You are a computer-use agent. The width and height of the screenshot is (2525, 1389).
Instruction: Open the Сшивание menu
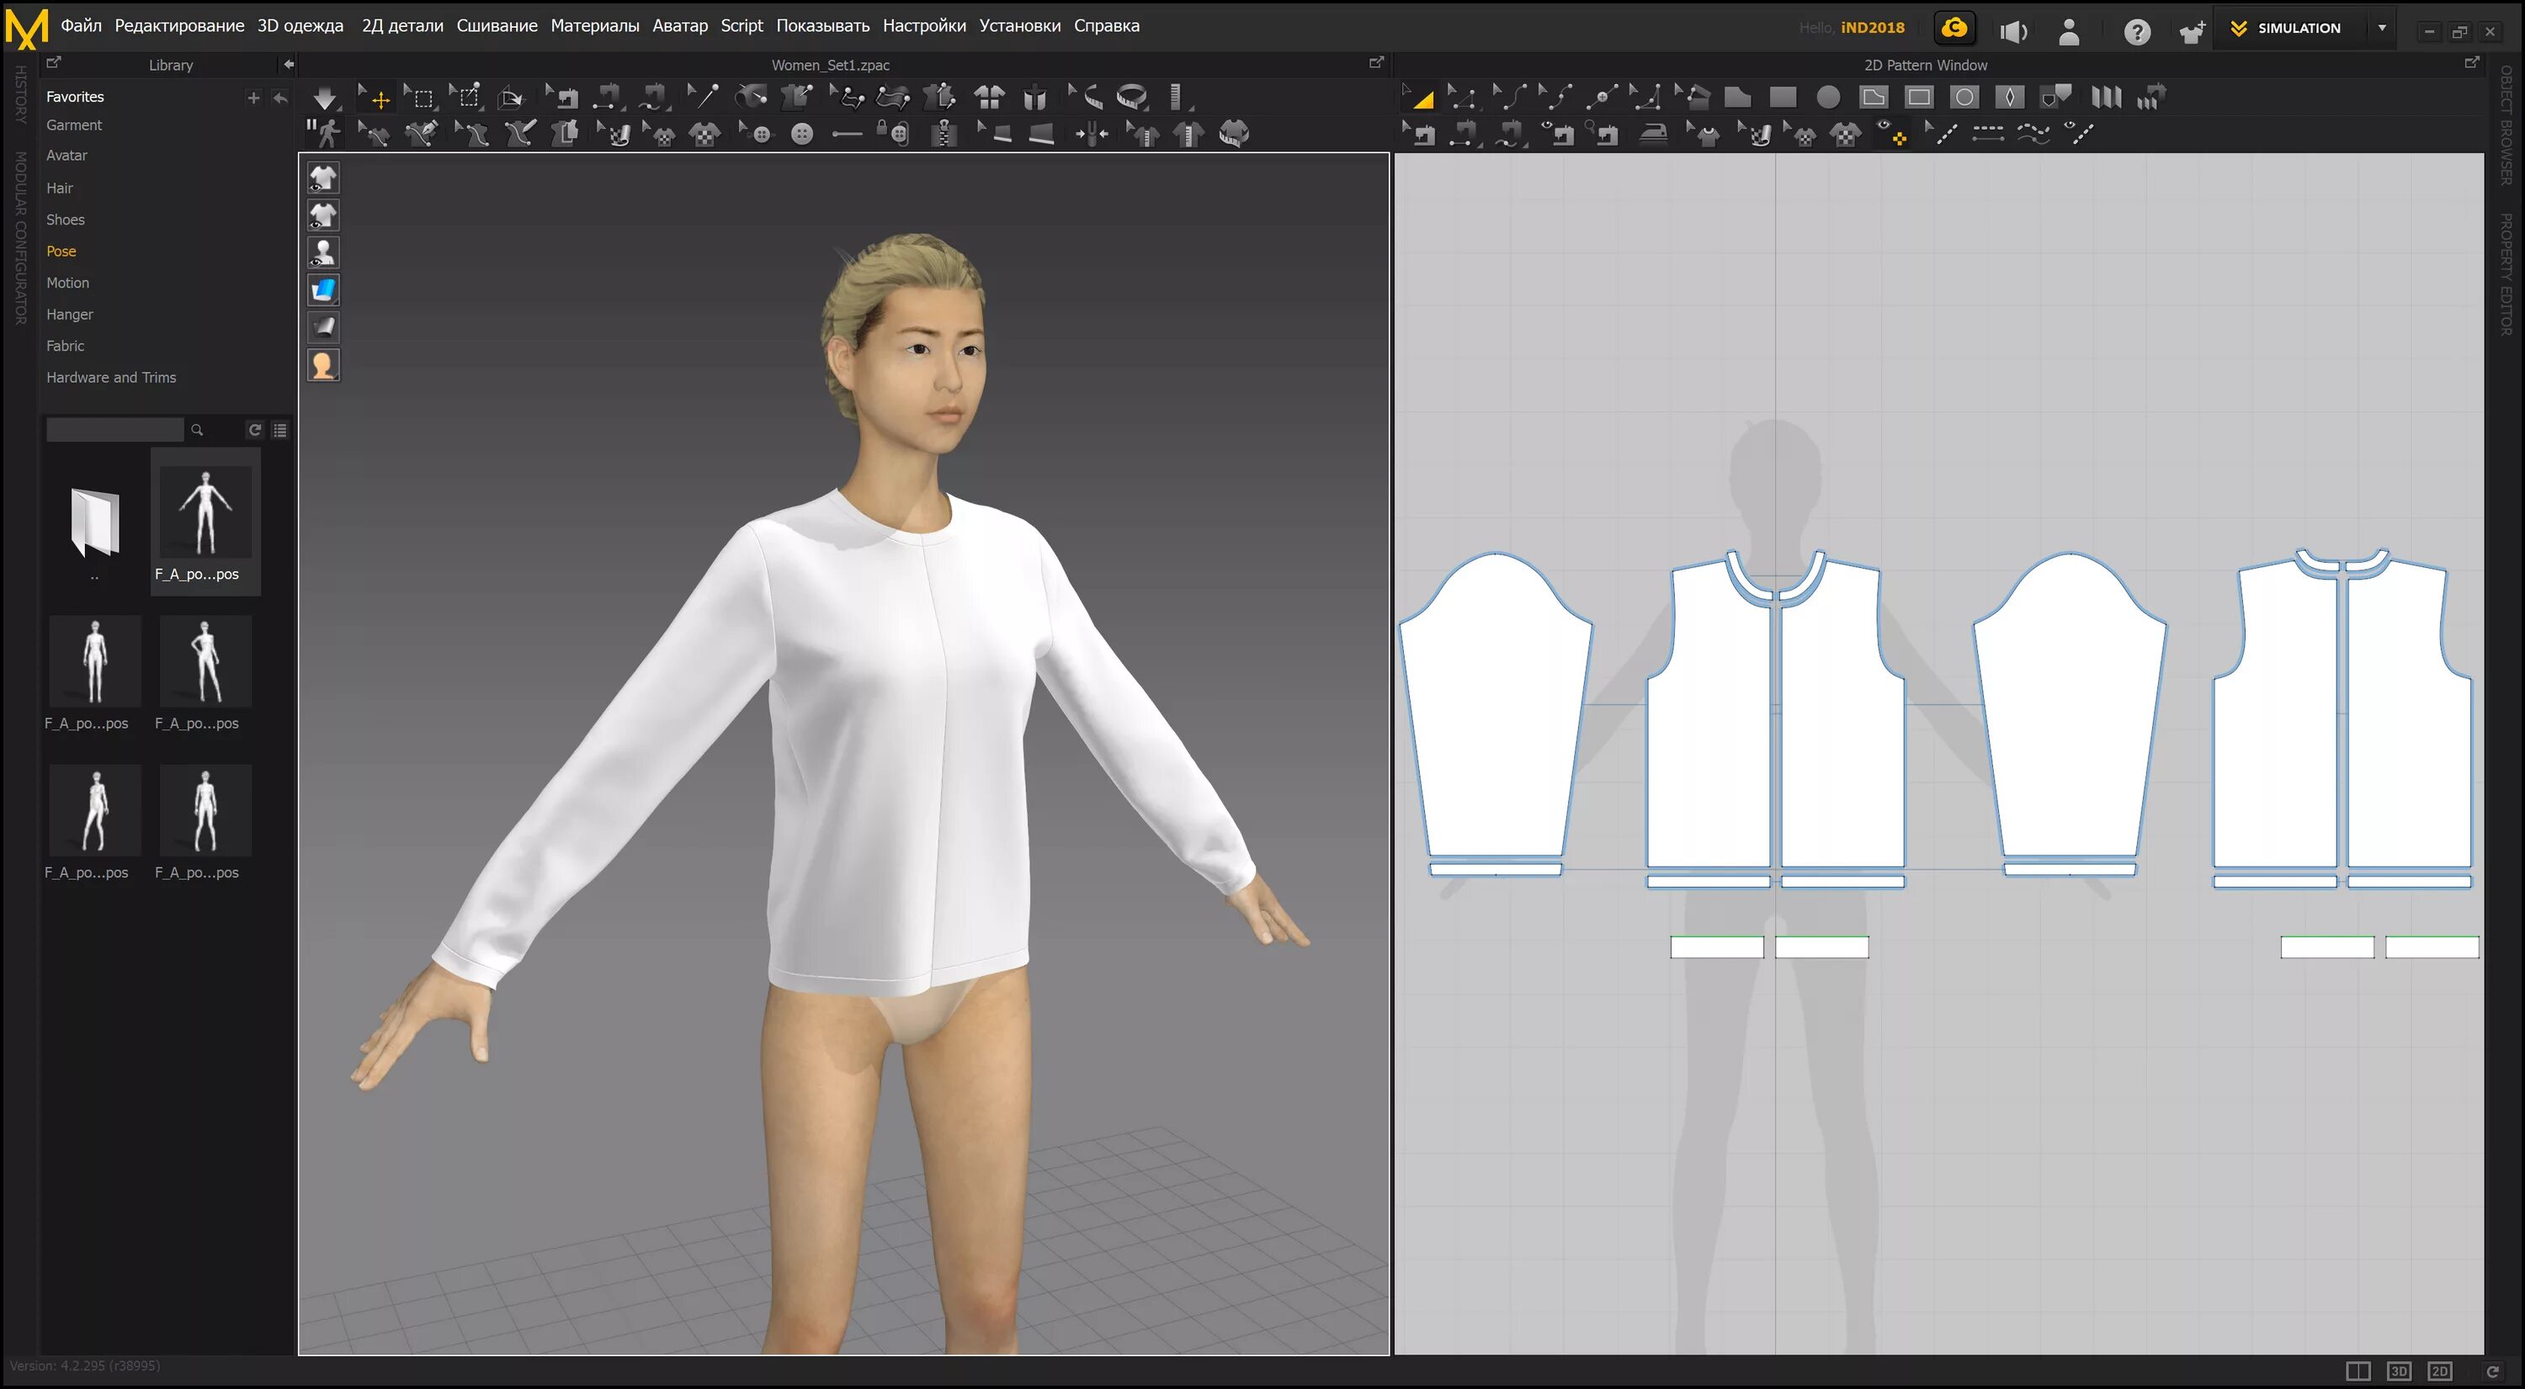tap(496, 25)
